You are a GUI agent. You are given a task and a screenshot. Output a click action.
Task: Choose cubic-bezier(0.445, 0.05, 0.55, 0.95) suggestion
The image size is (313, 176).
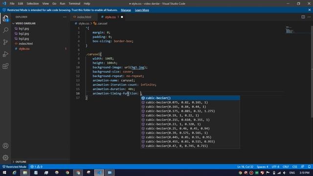190,137
